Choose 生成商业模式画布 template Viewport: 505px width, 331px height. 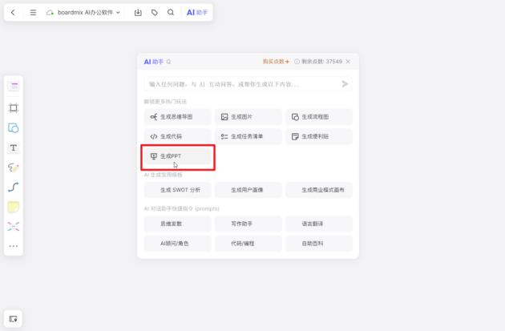pos(319,190)
